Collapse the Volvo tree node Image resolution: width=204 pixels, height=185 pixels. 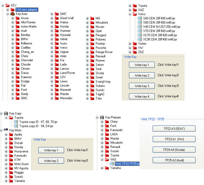tap(130, 14)
